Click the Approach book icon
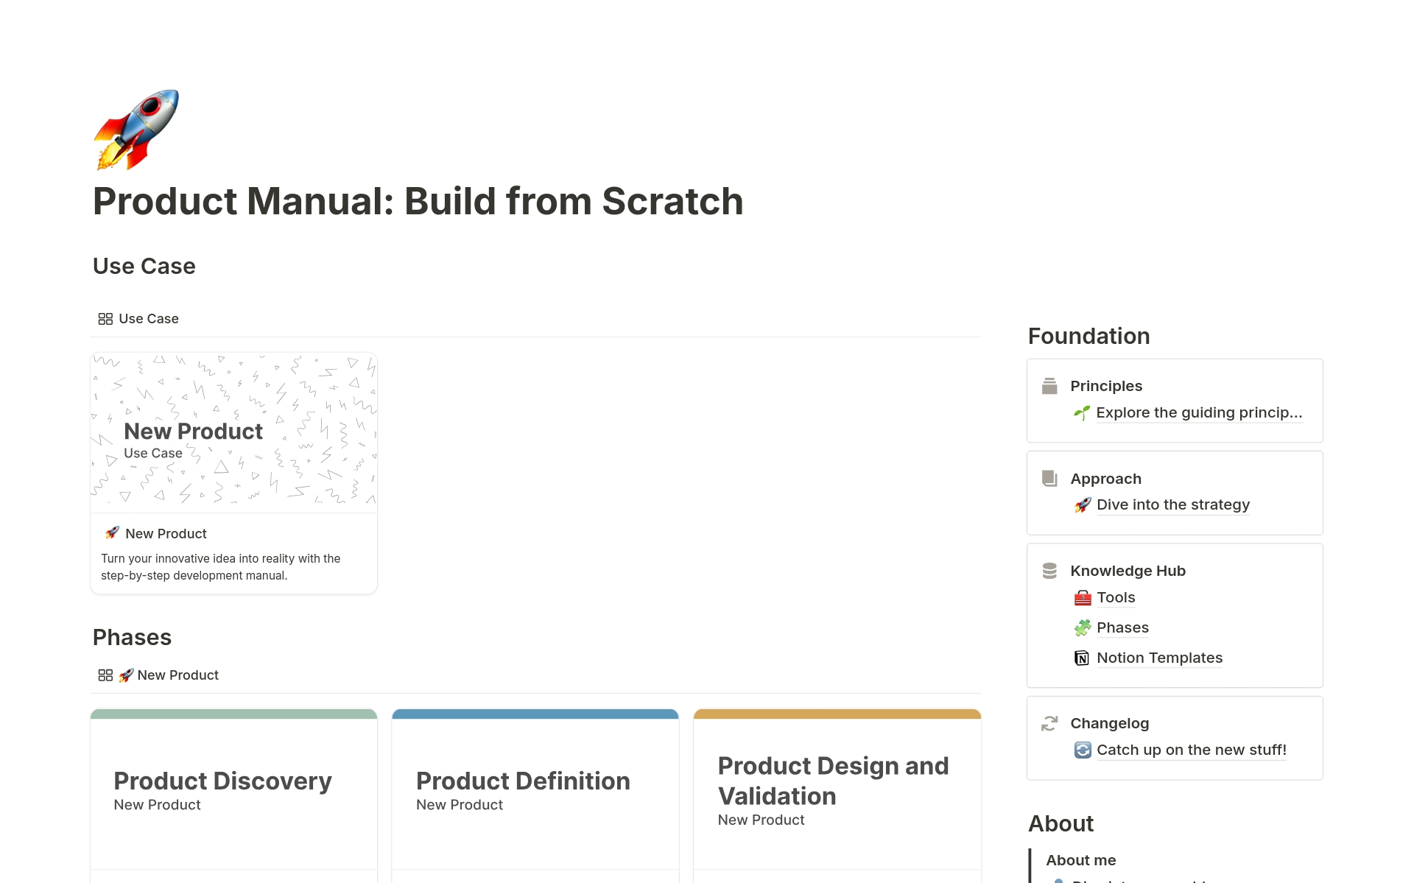1414x883 pixels. [x=1049, y=479]
